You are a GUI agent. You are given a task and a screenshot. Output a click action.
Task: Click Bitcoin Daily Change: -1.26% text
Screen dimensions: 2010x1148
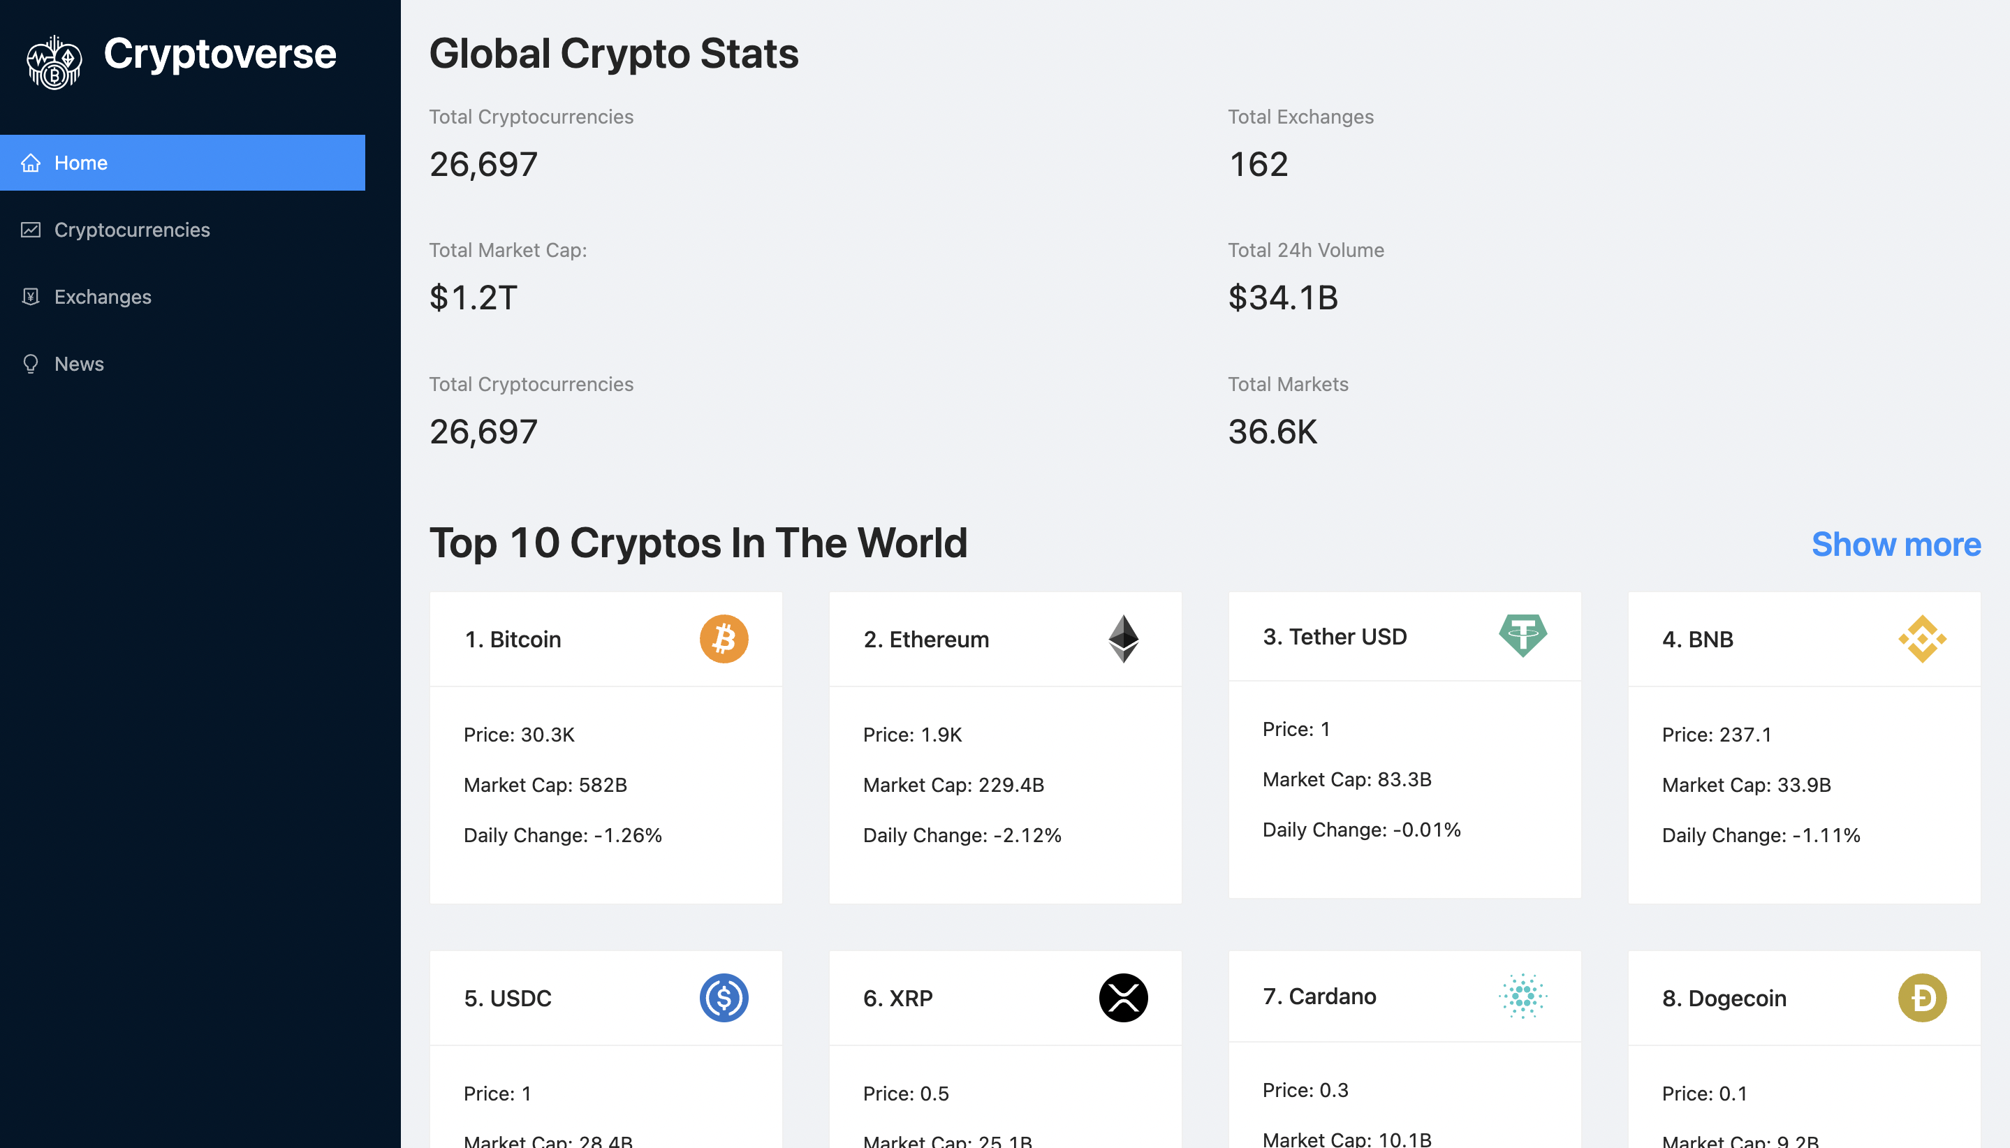pos(562,835)
